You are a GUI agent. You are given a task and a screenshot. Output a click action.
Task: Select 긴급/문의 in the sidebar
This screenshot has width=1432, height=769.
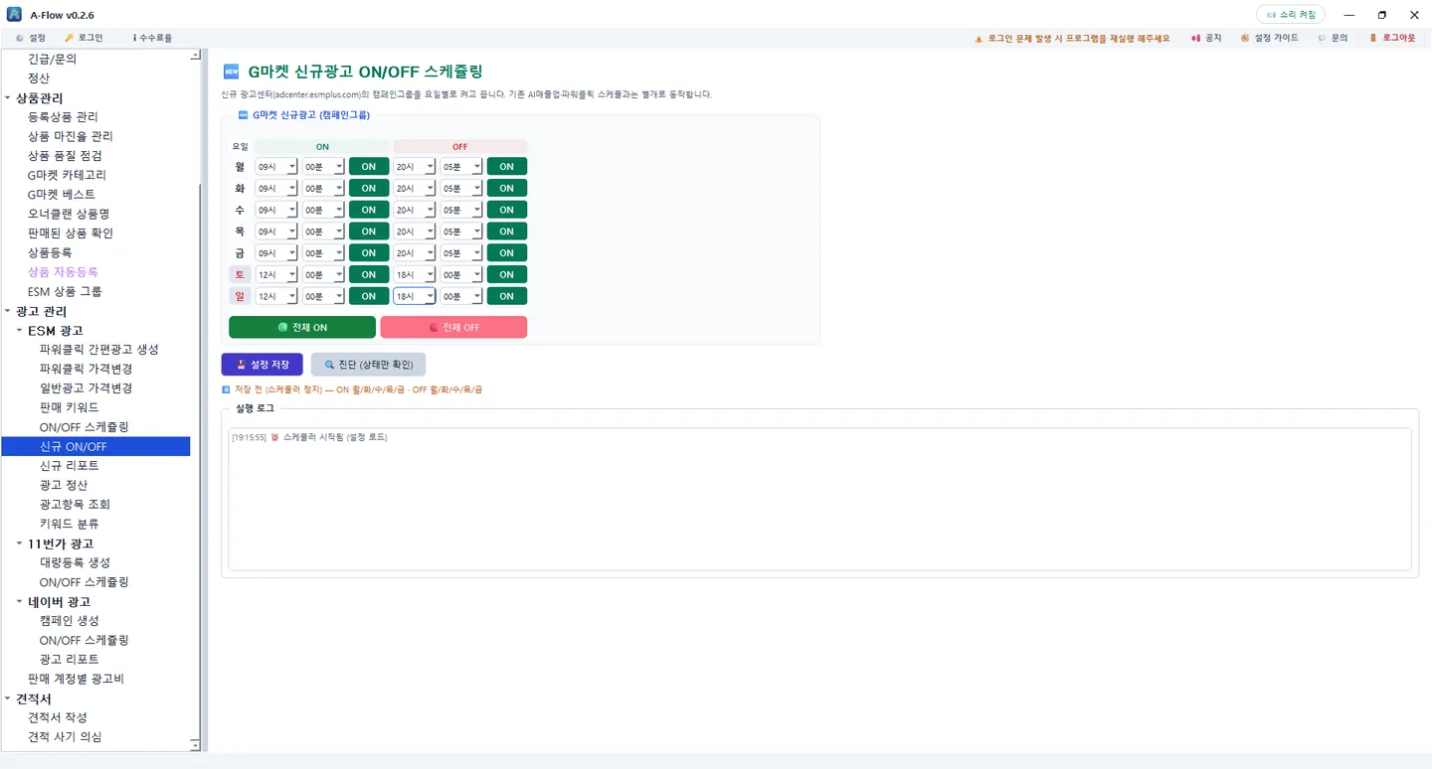[x=53, y=59]
